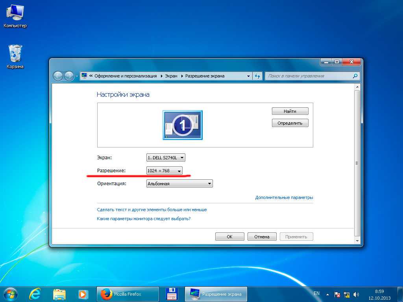This screenshot has width=403, height=302.
Task: Open Дополнительные параметры link
Action: pos(284,197)
